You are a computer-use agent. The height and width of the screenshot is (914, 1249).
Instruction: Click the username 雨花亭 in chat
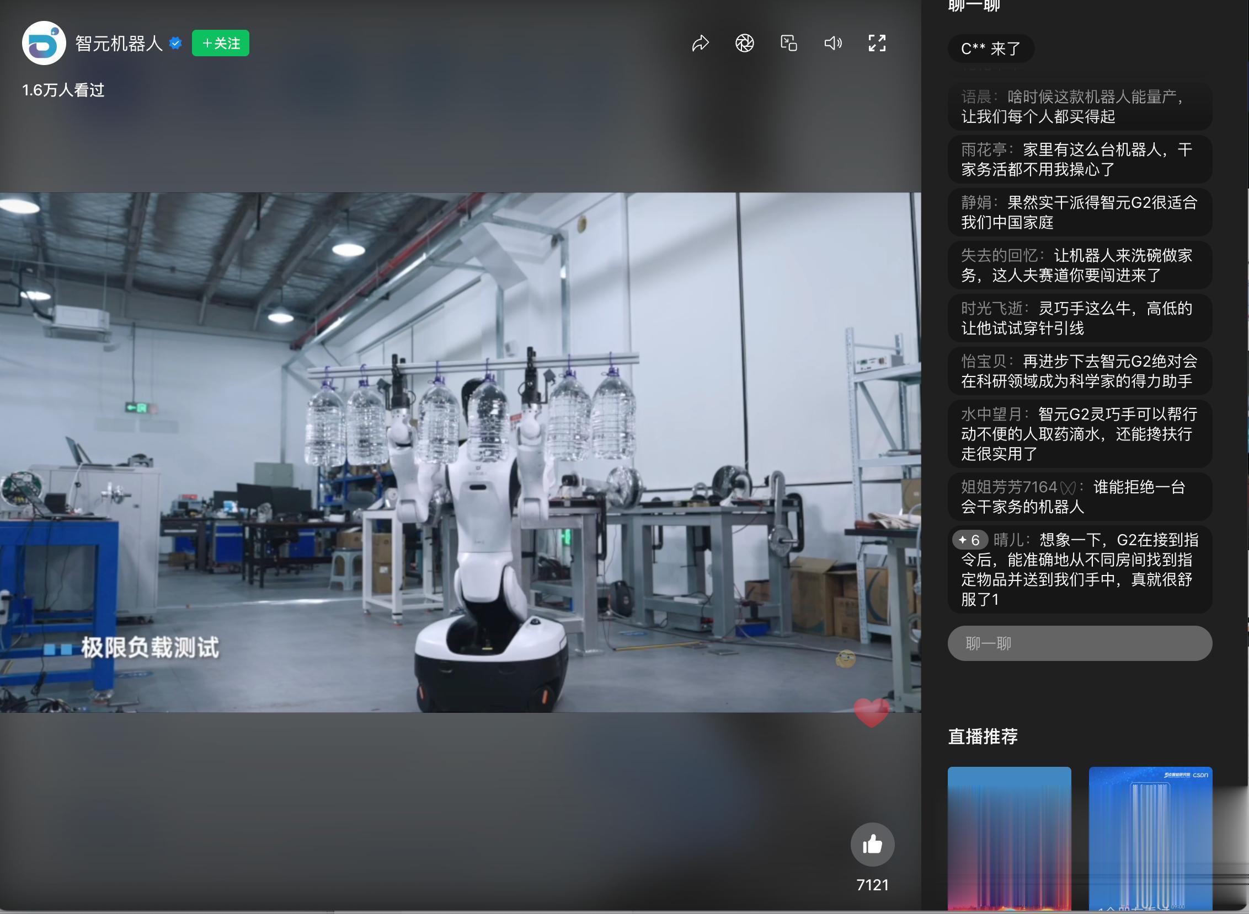point(983,150)
